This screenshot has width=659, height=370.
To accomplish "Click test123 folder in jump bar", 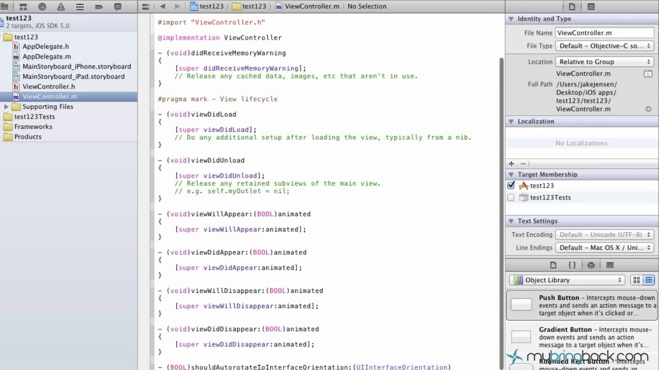I will (250, 7).
